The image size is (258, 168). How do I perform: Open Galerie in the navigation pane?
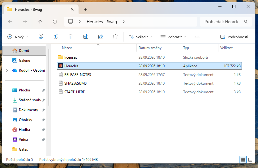point(24,61)
